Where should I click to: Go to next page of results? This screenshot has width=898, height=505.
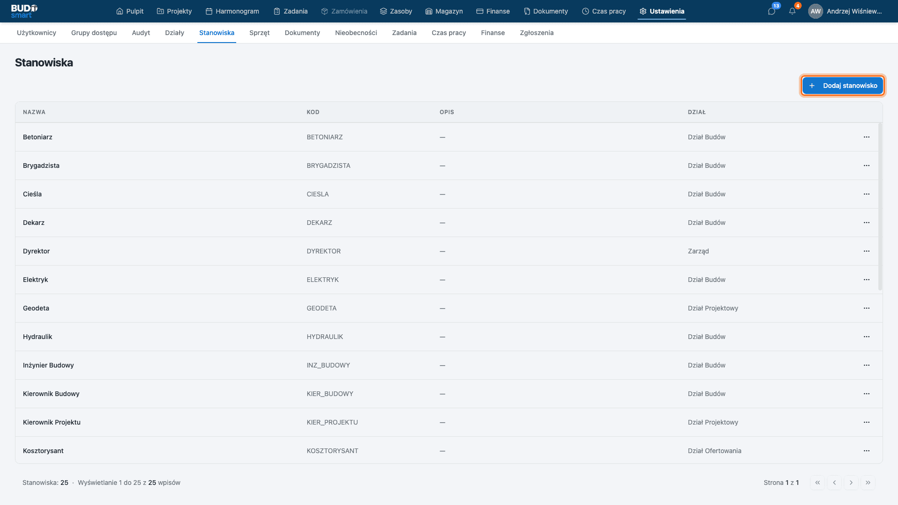coord(851,483)
